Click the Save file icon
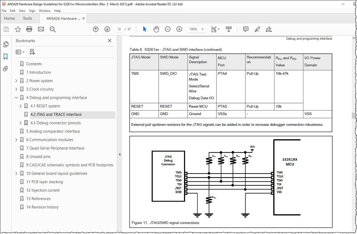Screen dimensions: 357x234 [x=6, y=29]
